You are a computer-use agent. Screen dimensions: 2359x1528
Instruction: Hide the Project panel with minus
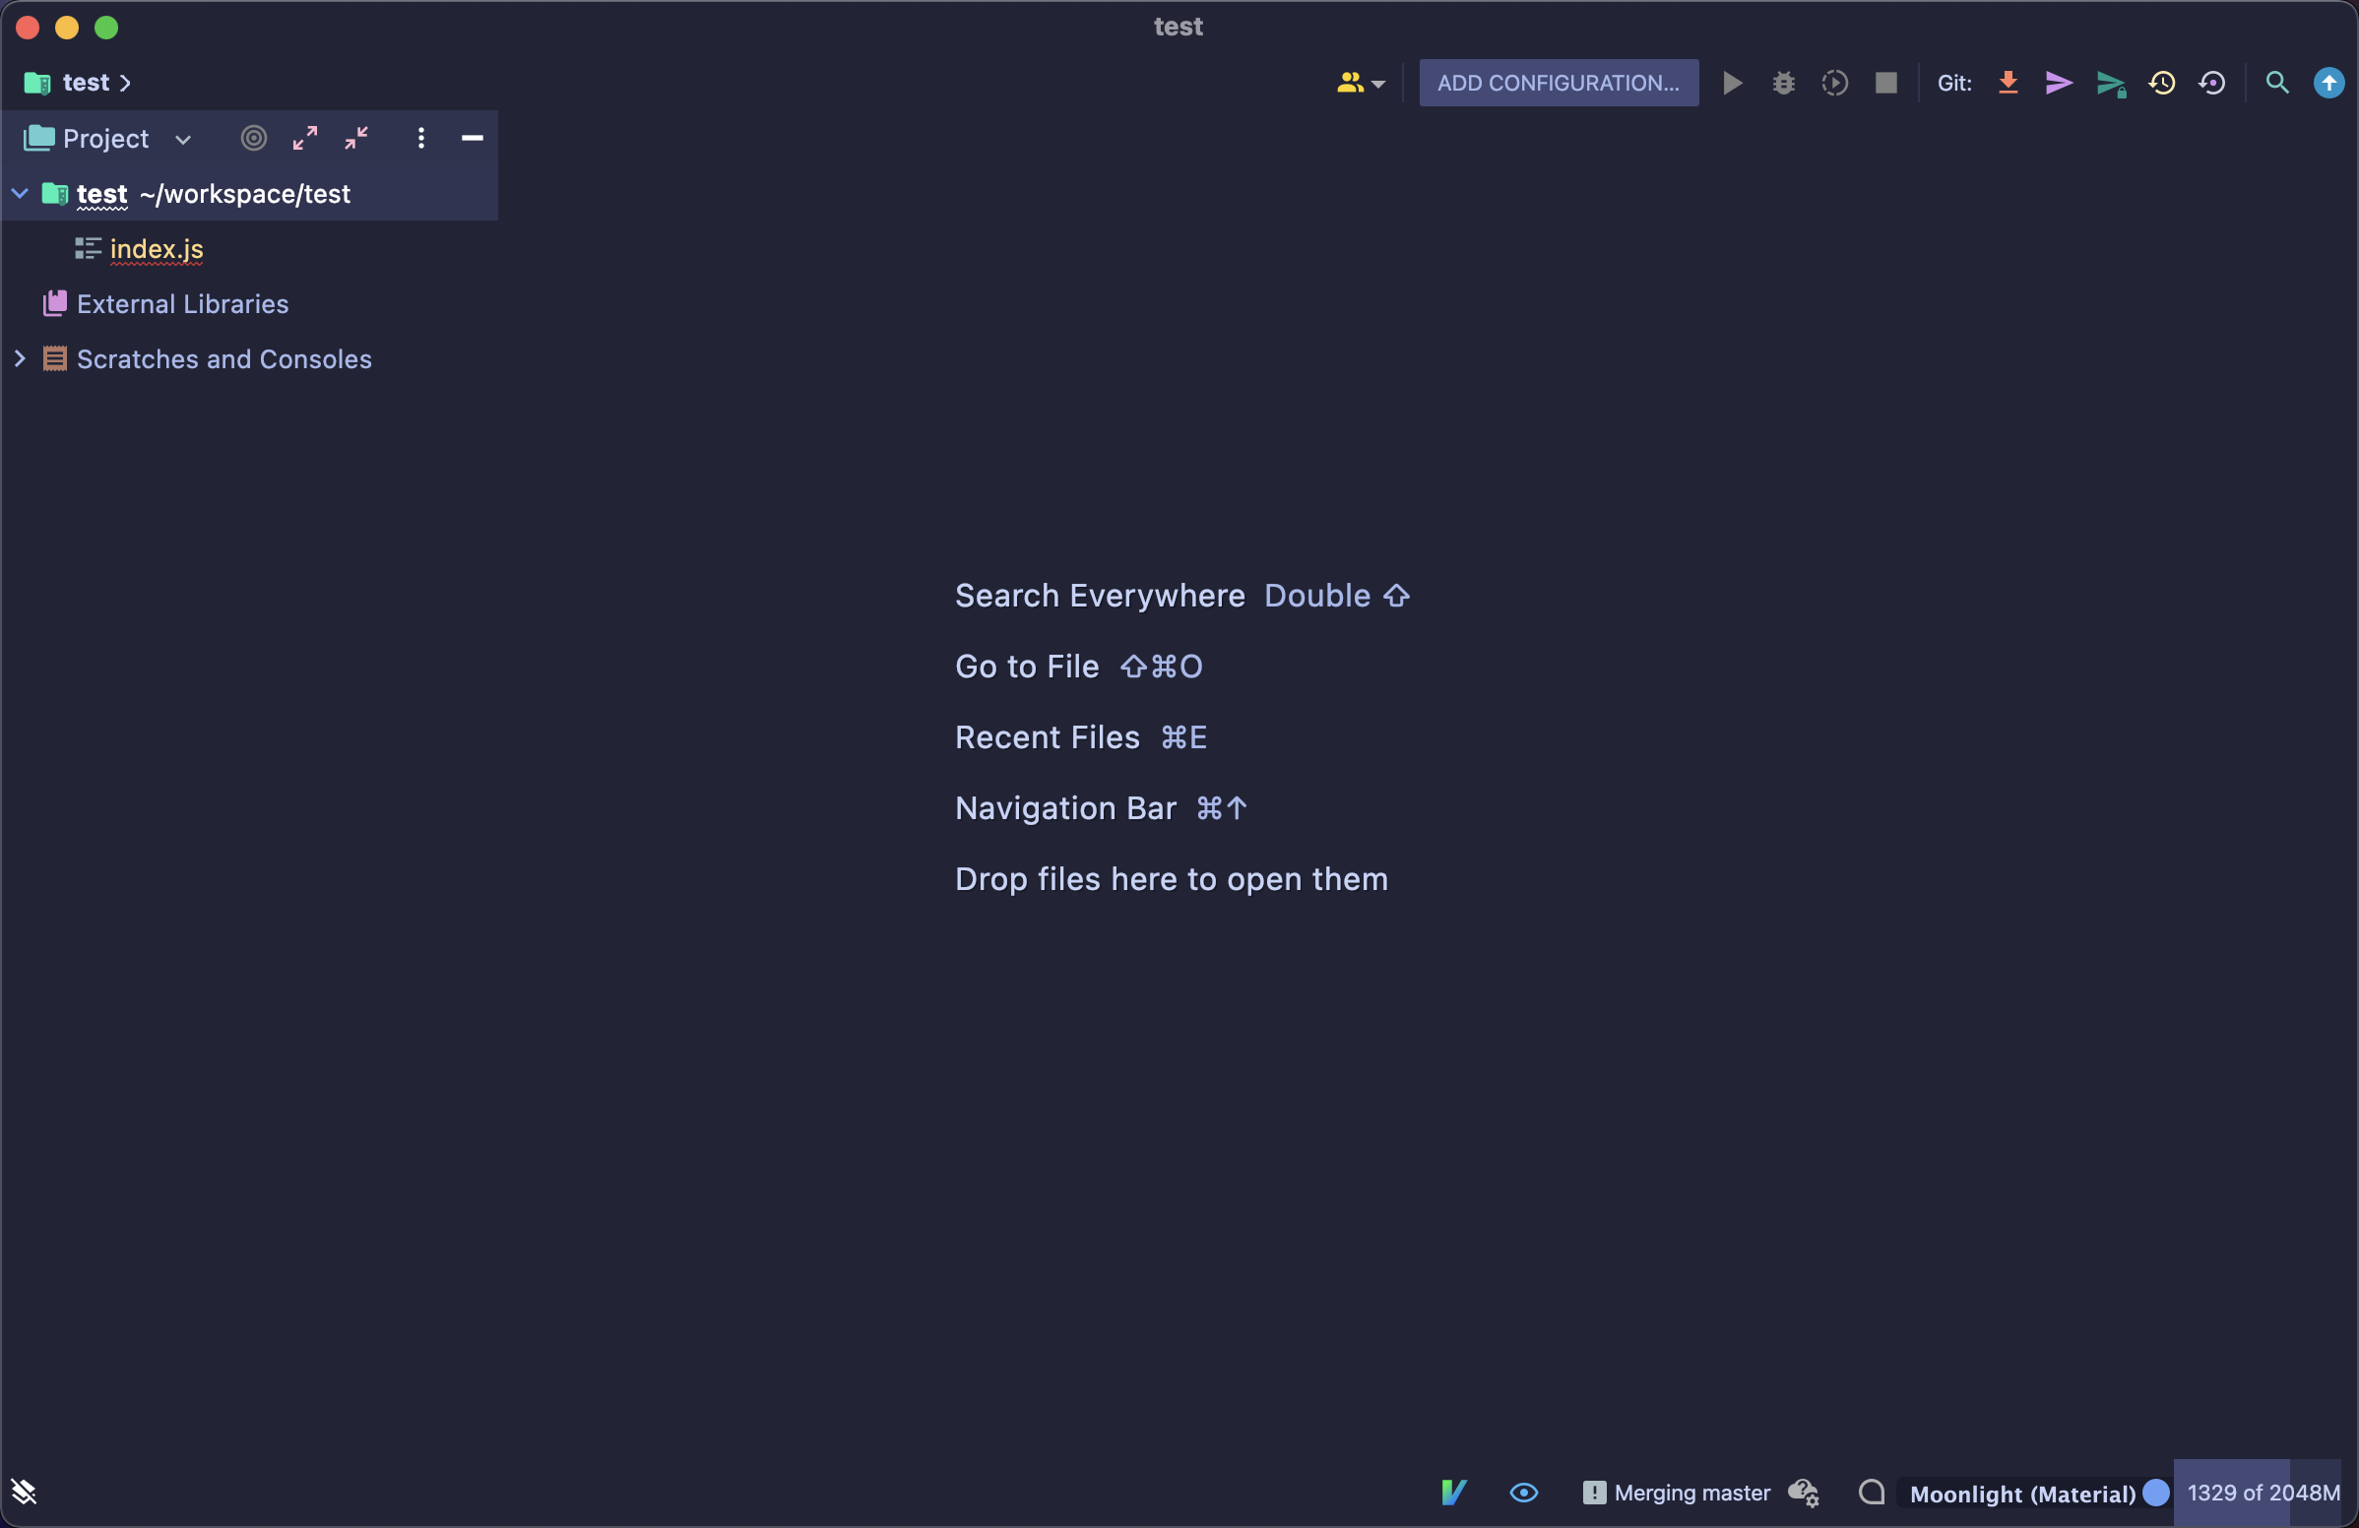tap(472, 138)
